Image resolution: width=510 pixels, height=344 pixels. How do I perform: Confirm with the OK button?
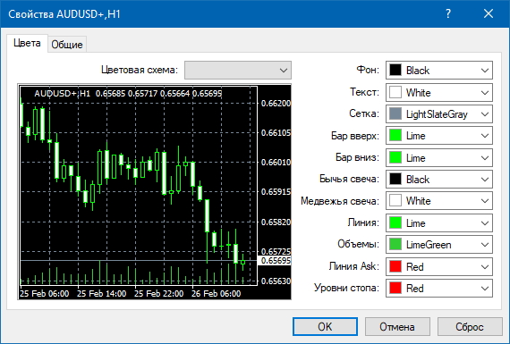point(325,326)
